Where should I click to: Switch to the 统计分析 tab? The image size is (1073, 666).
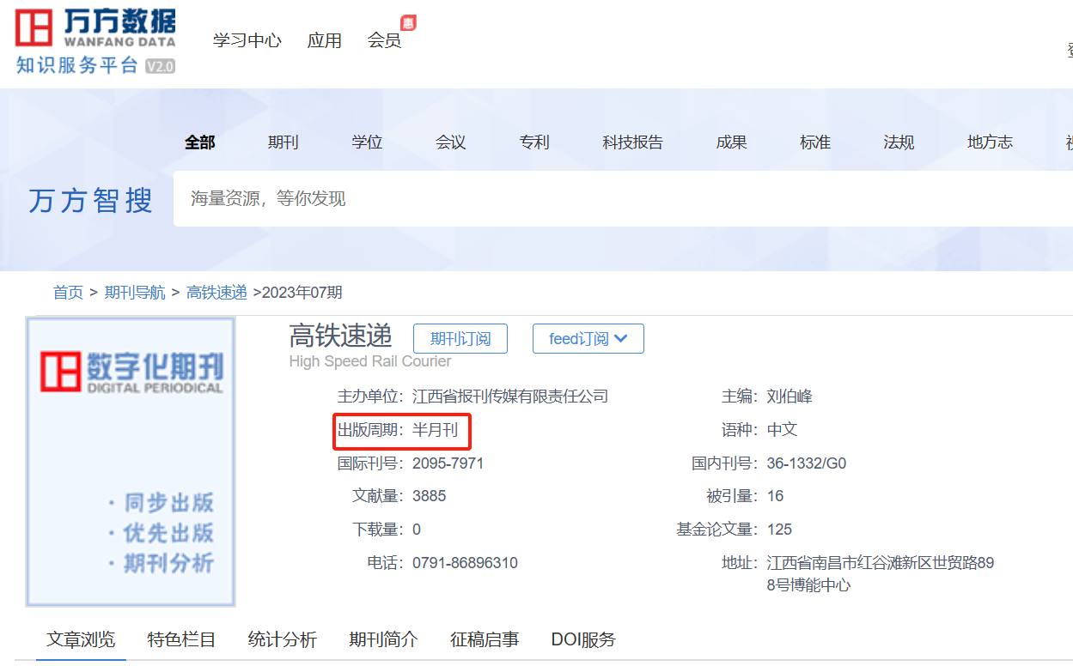(x=283, y=639)
